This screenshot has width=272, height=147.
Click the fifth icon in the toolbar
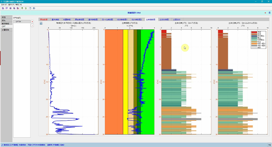click(17, 7)
